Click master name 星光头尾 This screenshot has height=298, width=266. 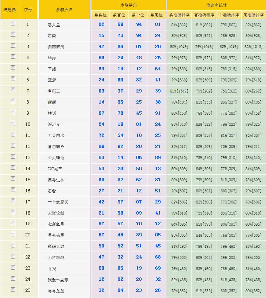[56, 236]
